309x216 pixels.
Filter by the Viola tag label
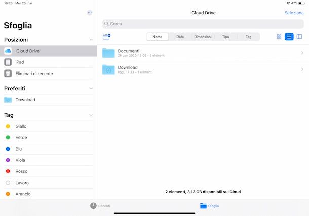[x=20, y=160]
